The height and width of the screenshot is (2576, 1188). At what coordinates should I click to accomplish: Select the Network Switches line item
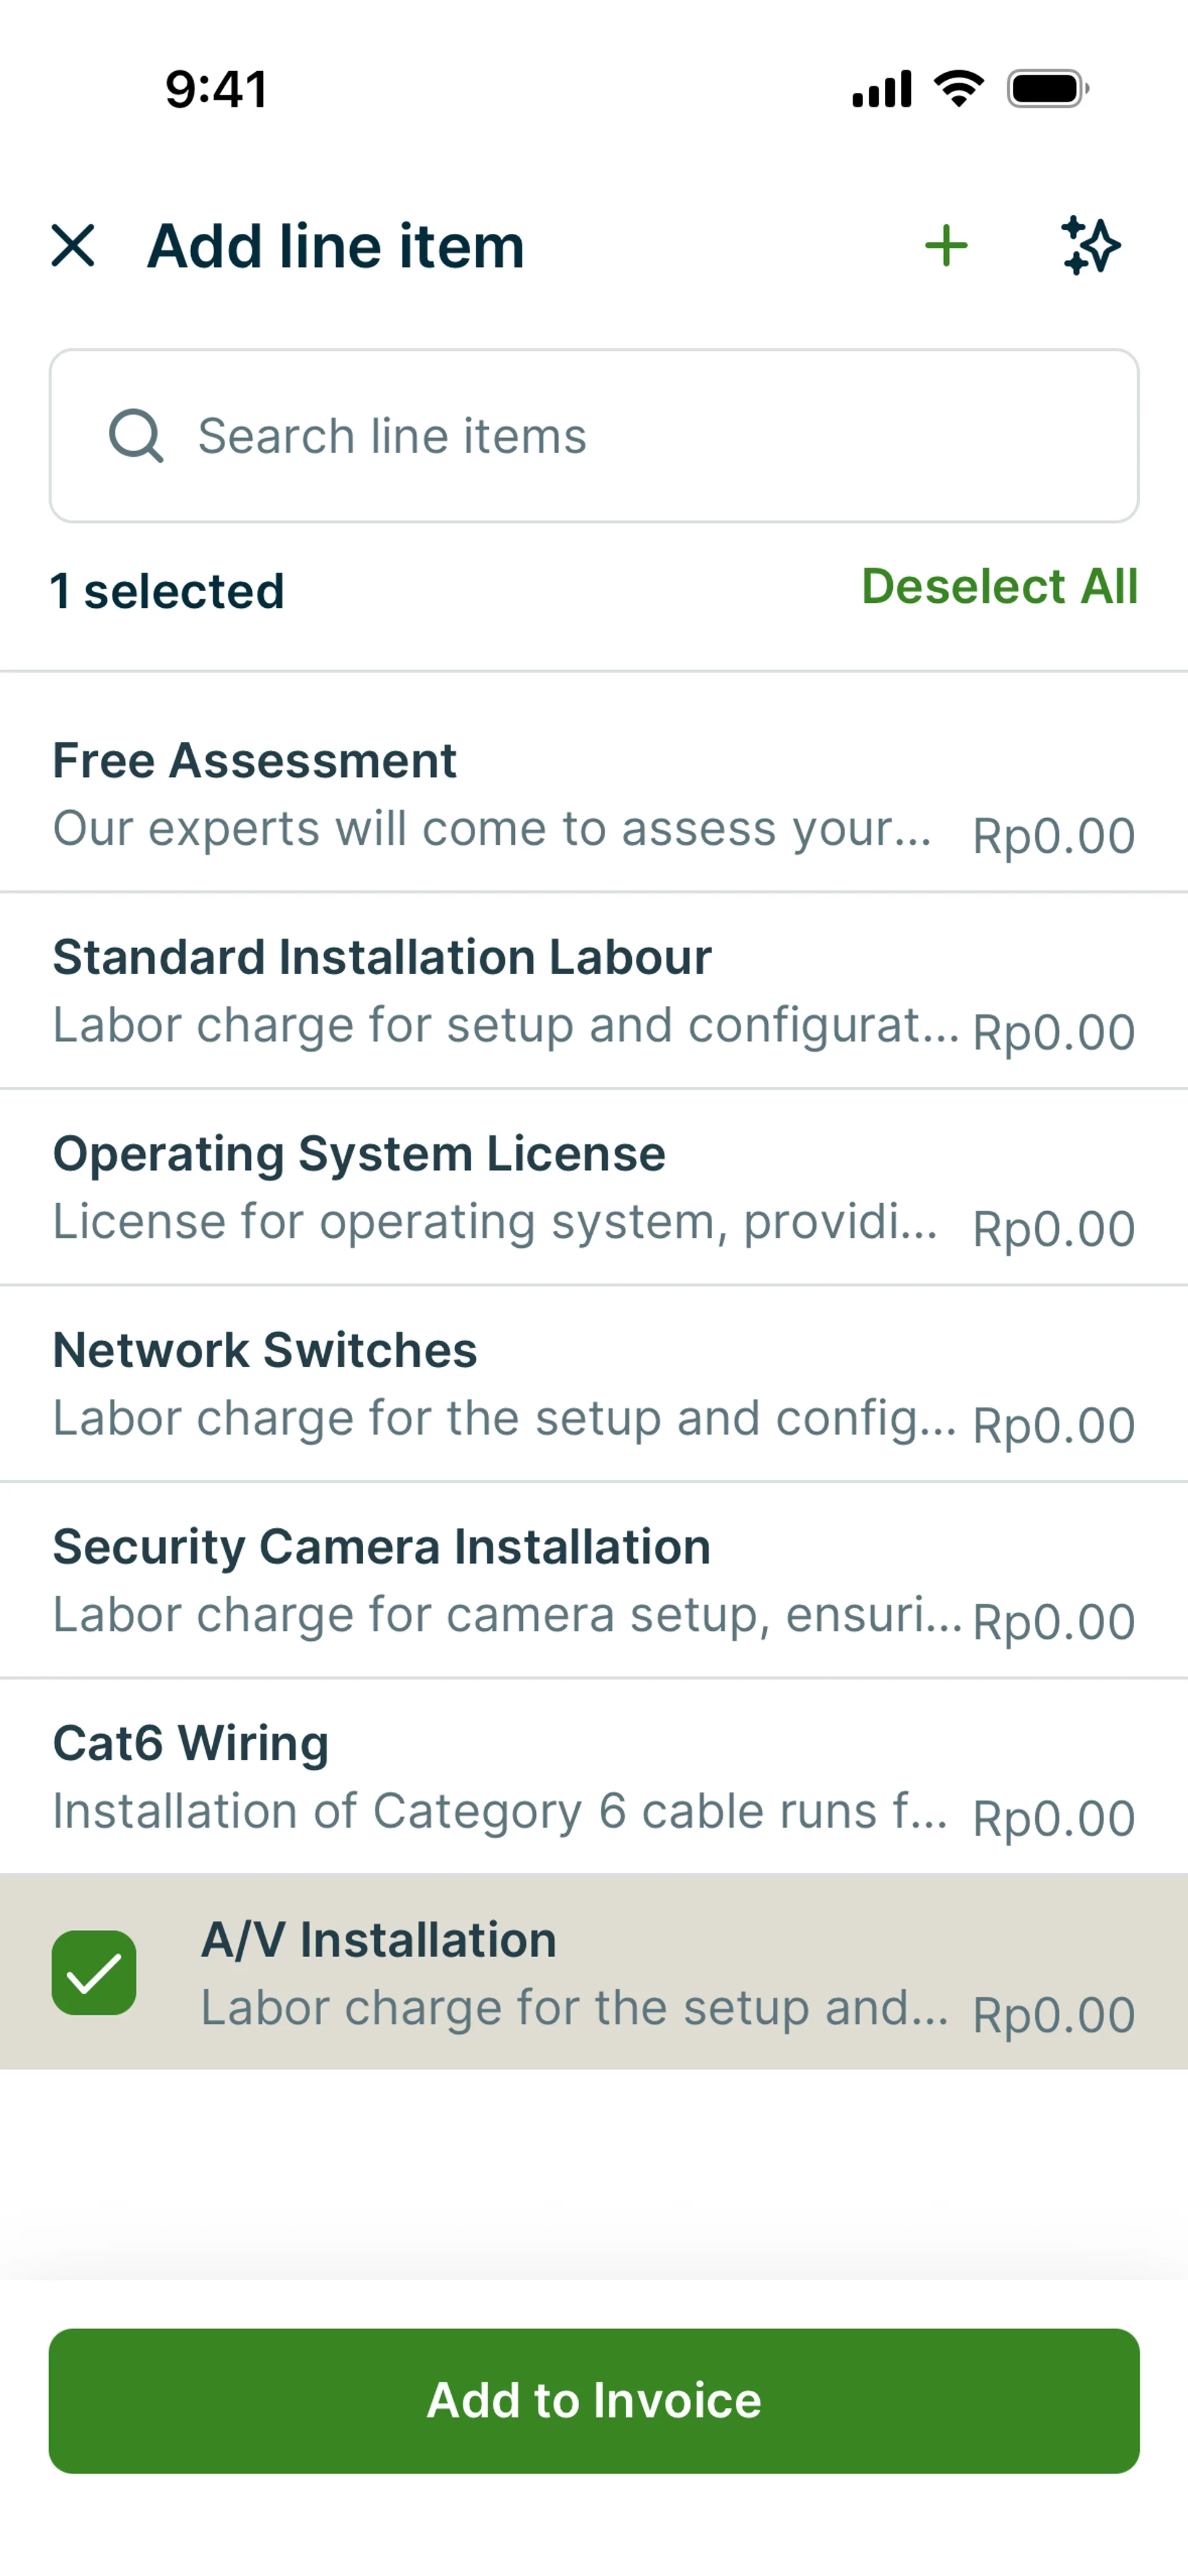click(500, 1383)
